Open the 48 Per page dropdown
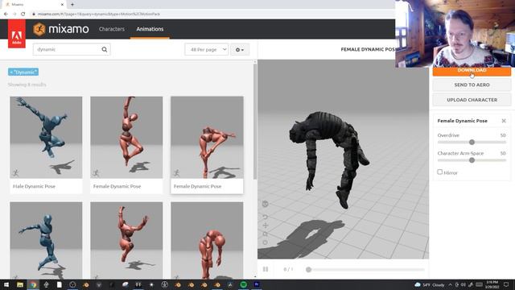515x290 pixels. coord(207,50)
